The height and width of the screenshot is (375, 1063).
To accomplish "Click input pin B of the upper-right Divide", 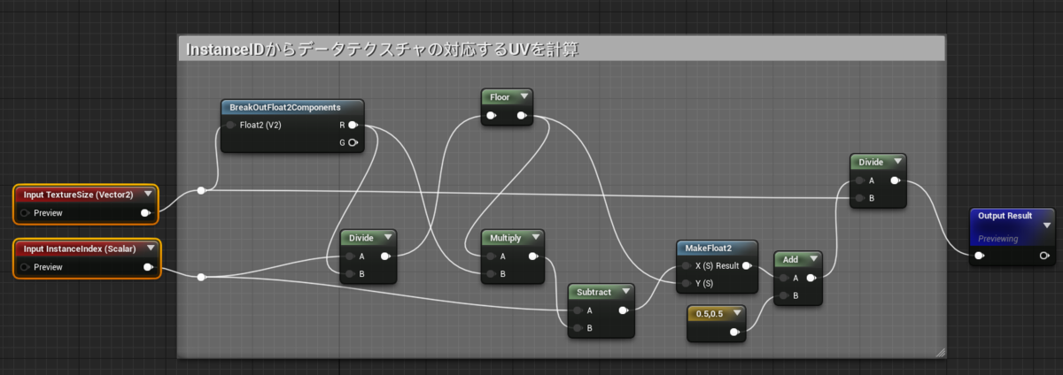I will point(859,198).
